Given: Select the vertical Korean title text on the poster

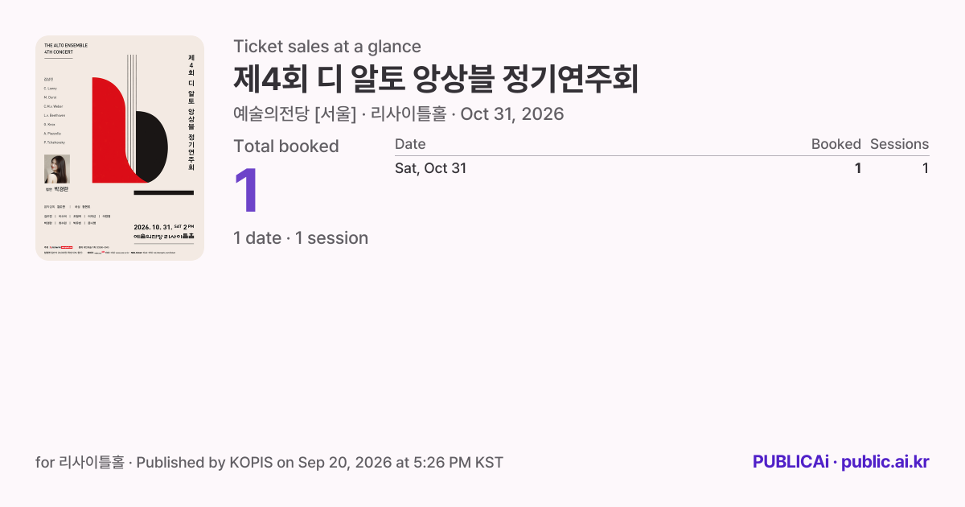Looking at the screenshot, I should pos(191,113).
